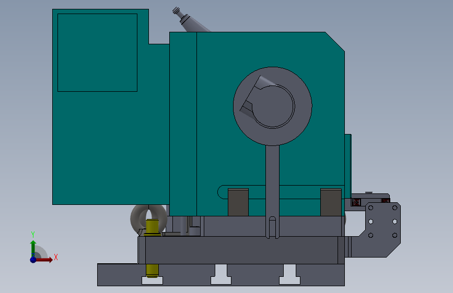Select the middle T-slot of the base plate
This screenshot has width=453, height=293.
(x=221, y=274)
